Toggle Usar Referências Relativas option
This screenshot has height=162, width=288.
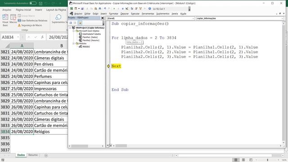[x=32, y=21]
